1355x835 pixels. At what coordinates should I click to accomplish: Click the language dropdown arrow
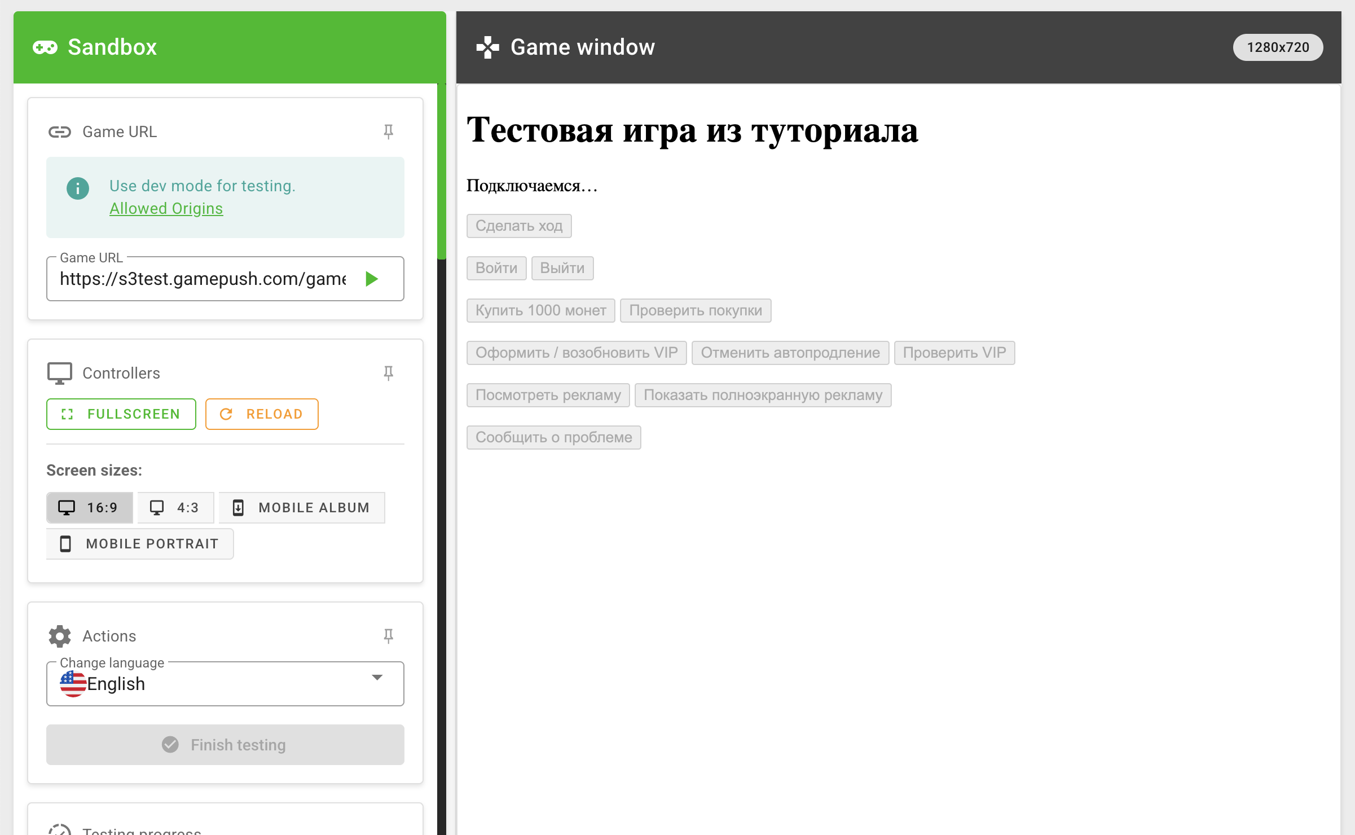377,677
